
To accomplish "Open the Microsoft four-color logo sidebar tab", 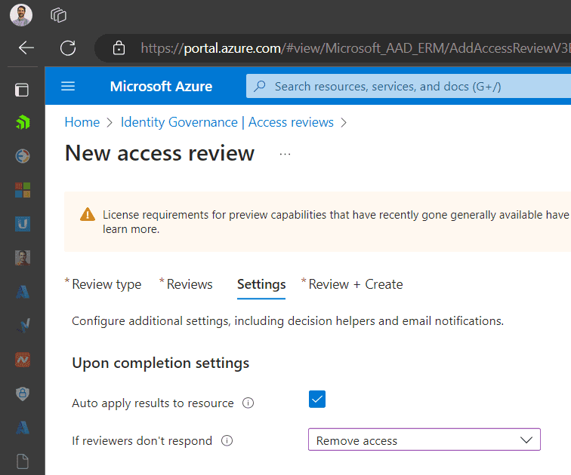I will click(x=22, y=189).
